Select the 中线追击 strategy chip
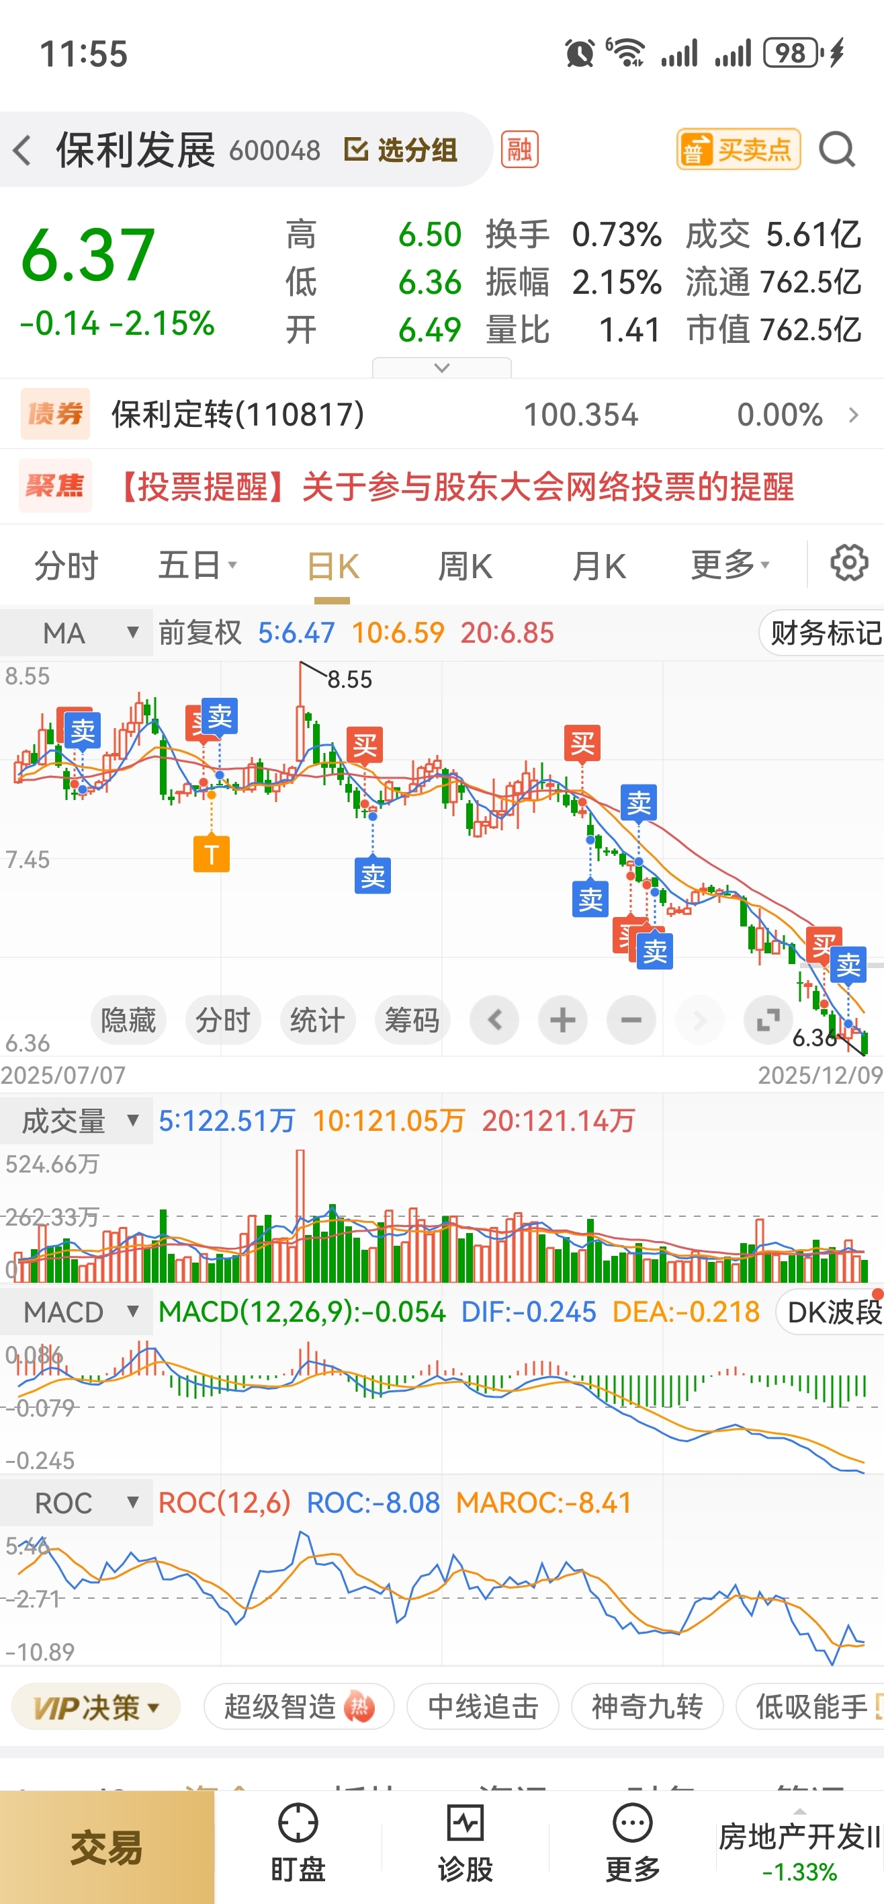Screen dimensions: 884x1904 [x=483, y=1706]
